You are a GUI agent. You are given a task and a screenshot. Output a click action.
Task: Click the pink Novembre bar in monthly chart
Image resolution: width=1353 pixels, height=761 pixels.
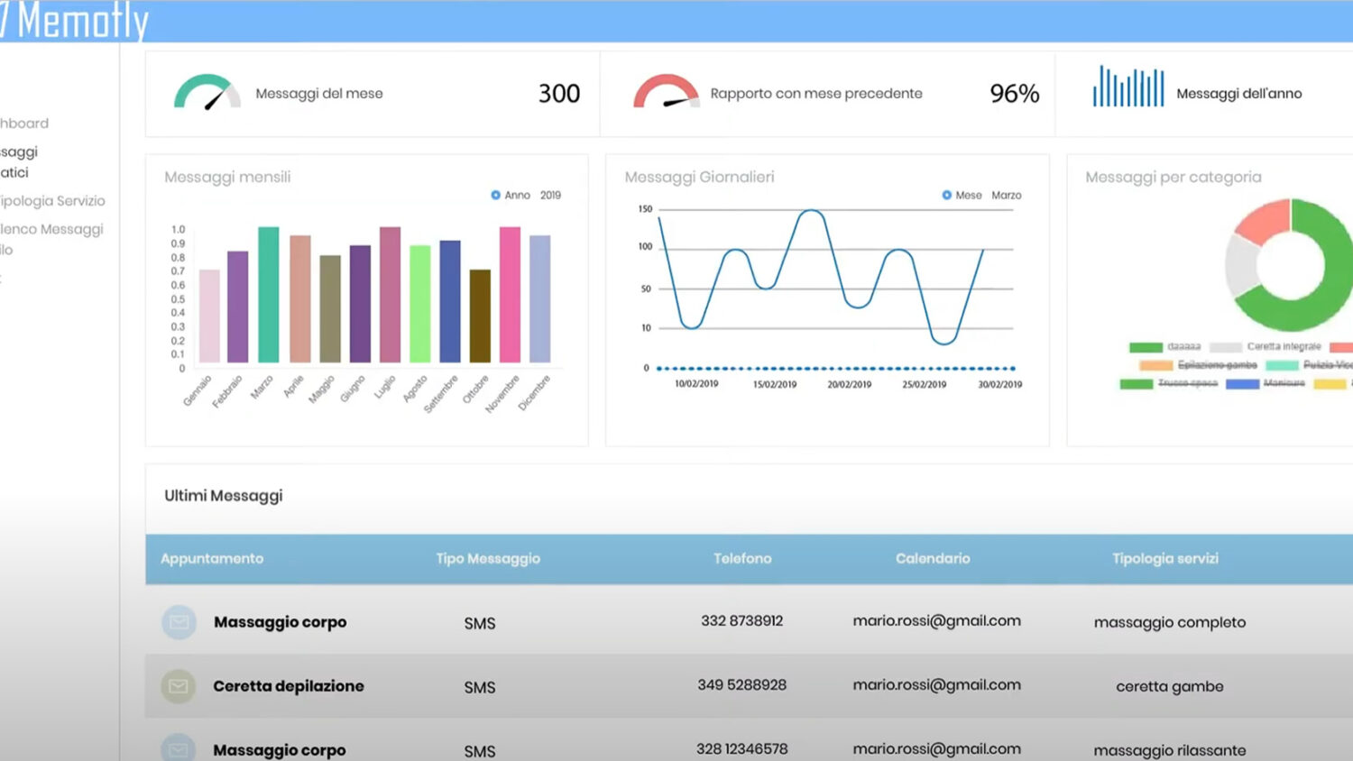[x=510, y=295]
